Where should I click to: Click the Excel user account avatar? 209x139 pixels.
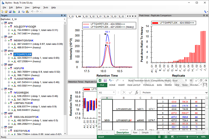coord(205,85)
